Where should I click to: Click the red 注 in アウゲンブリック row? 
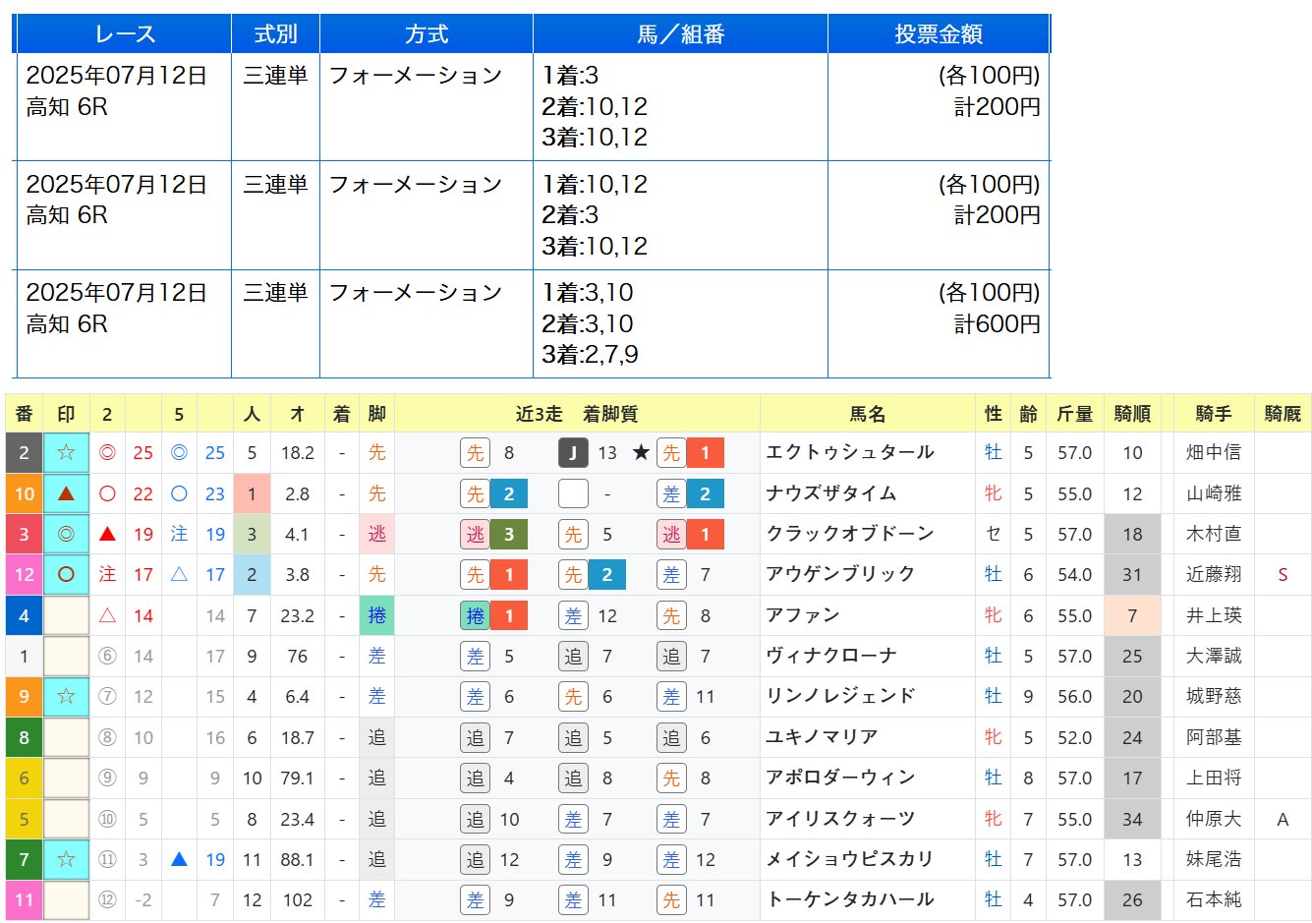(108, 574)
